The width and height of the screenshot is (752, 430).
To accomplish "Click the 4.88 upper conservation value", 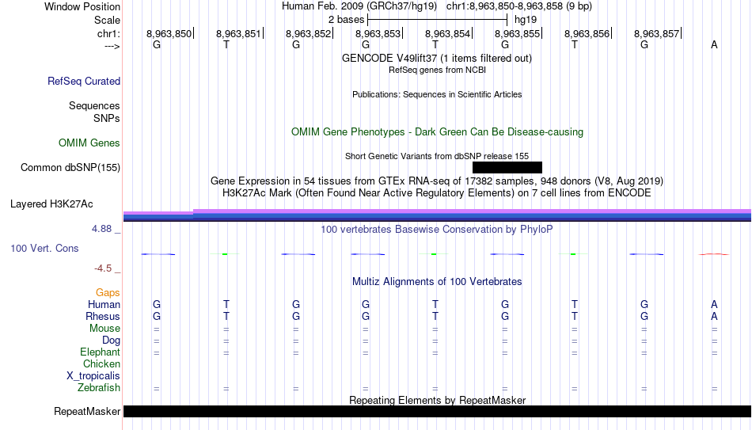I will [101, 229].
